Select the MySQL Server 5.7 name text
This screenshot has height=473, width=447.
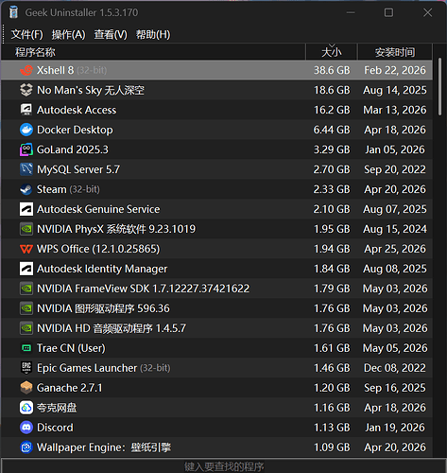(x=78, y=169)
